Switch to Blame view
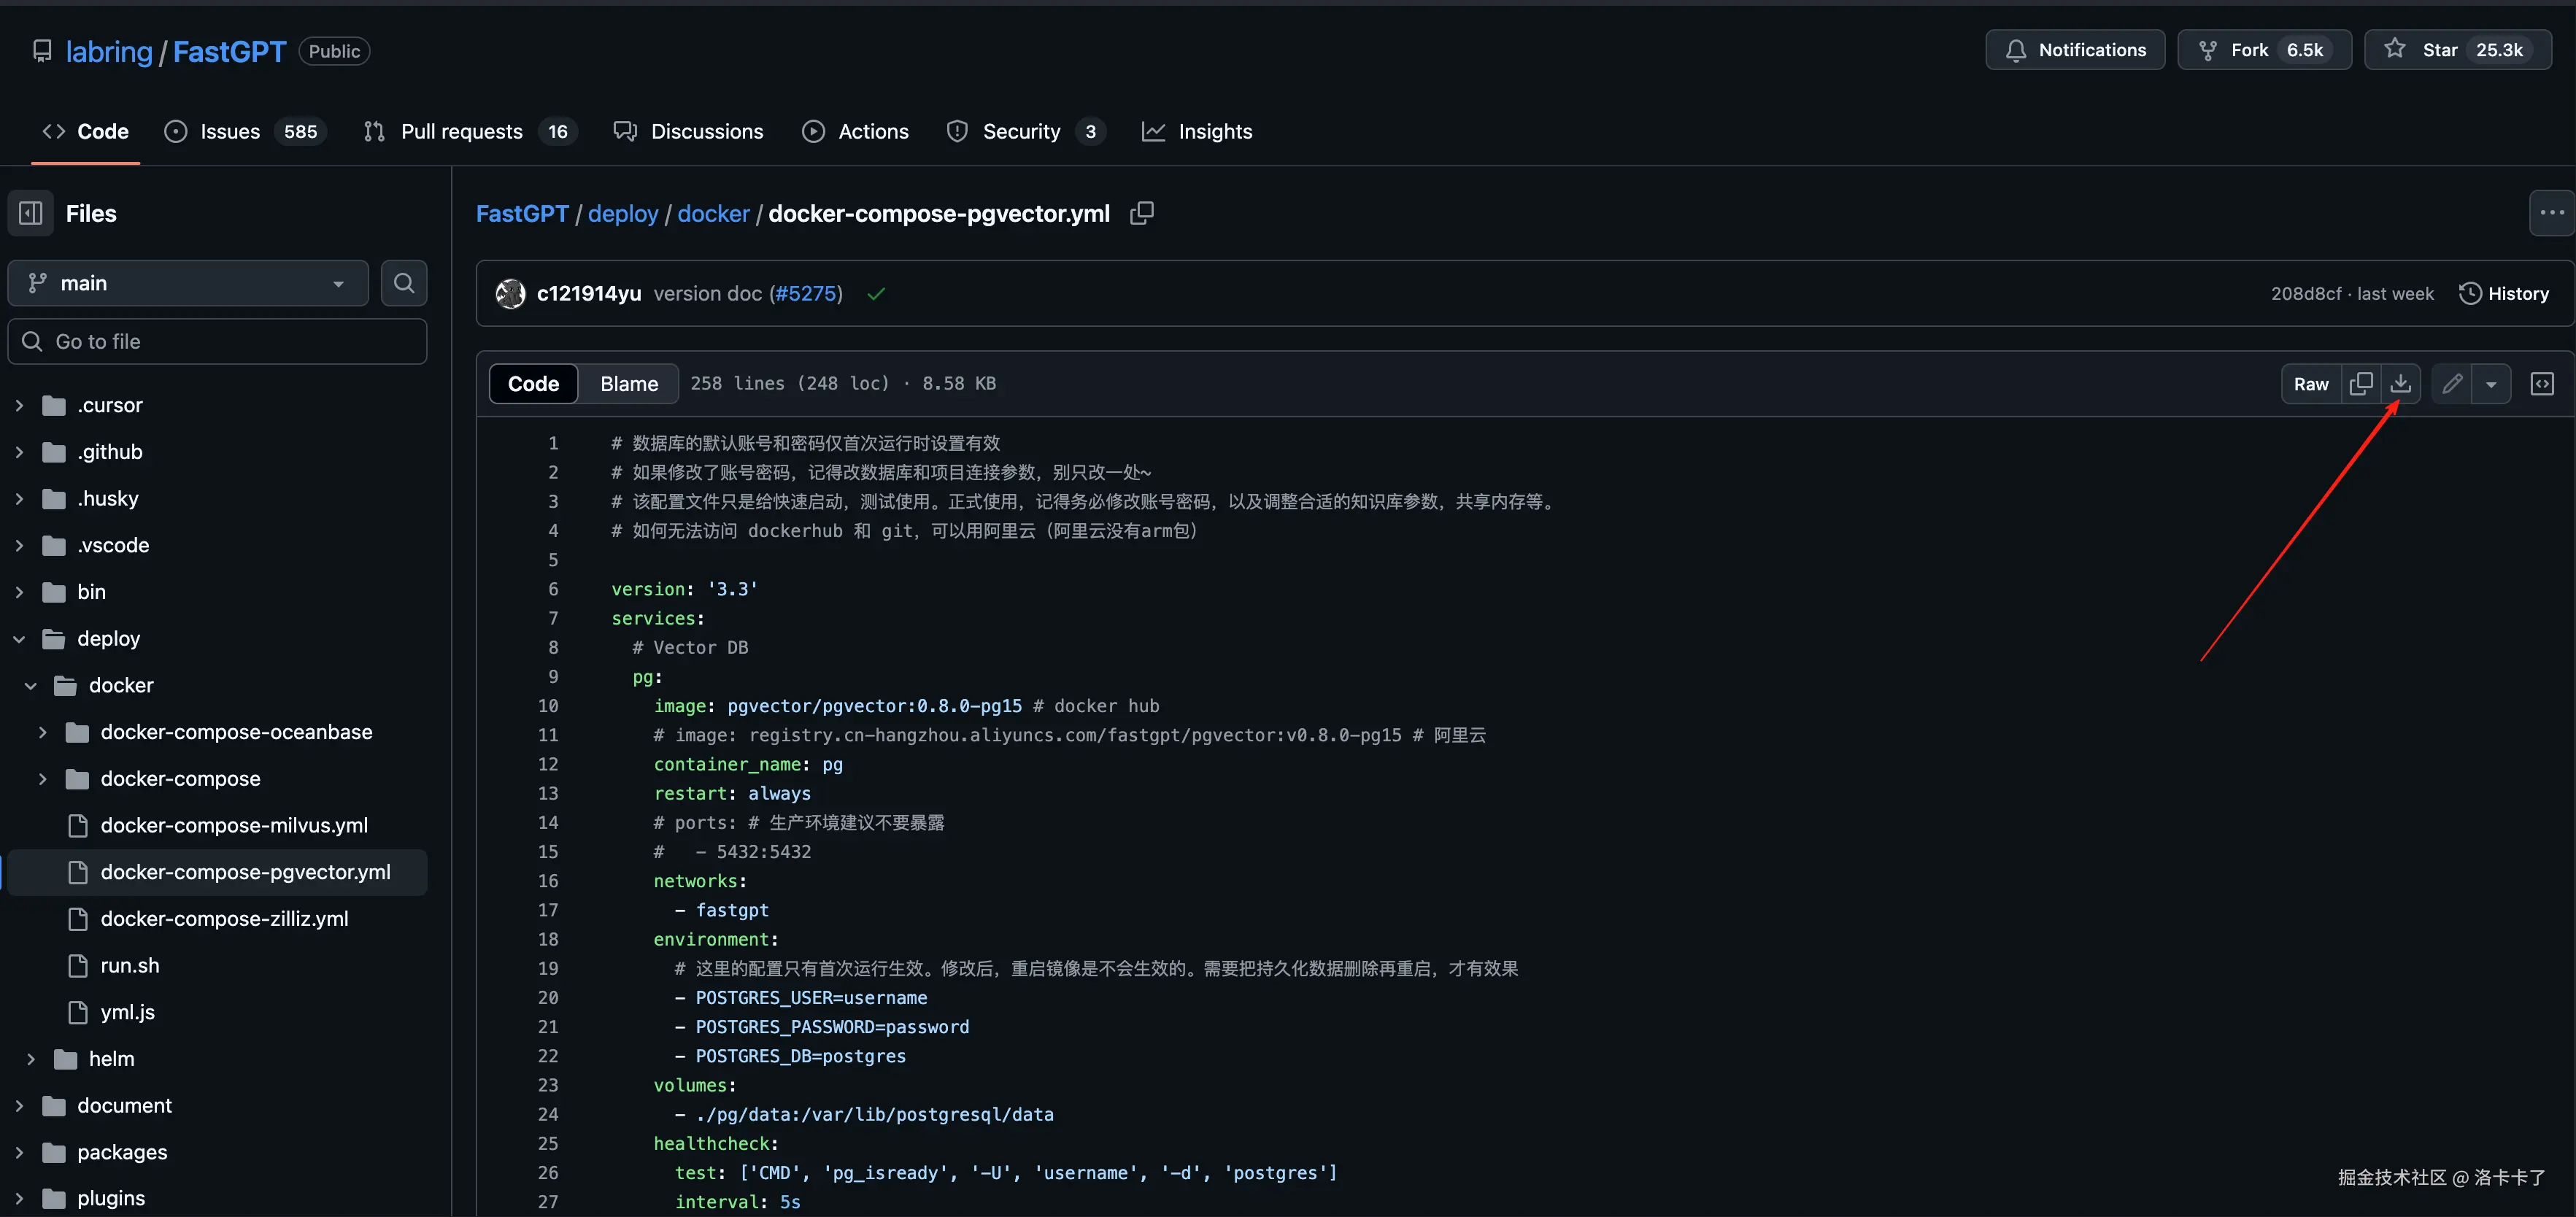The height and width of the screenshot is (1217, 2576). coord(628,384)
